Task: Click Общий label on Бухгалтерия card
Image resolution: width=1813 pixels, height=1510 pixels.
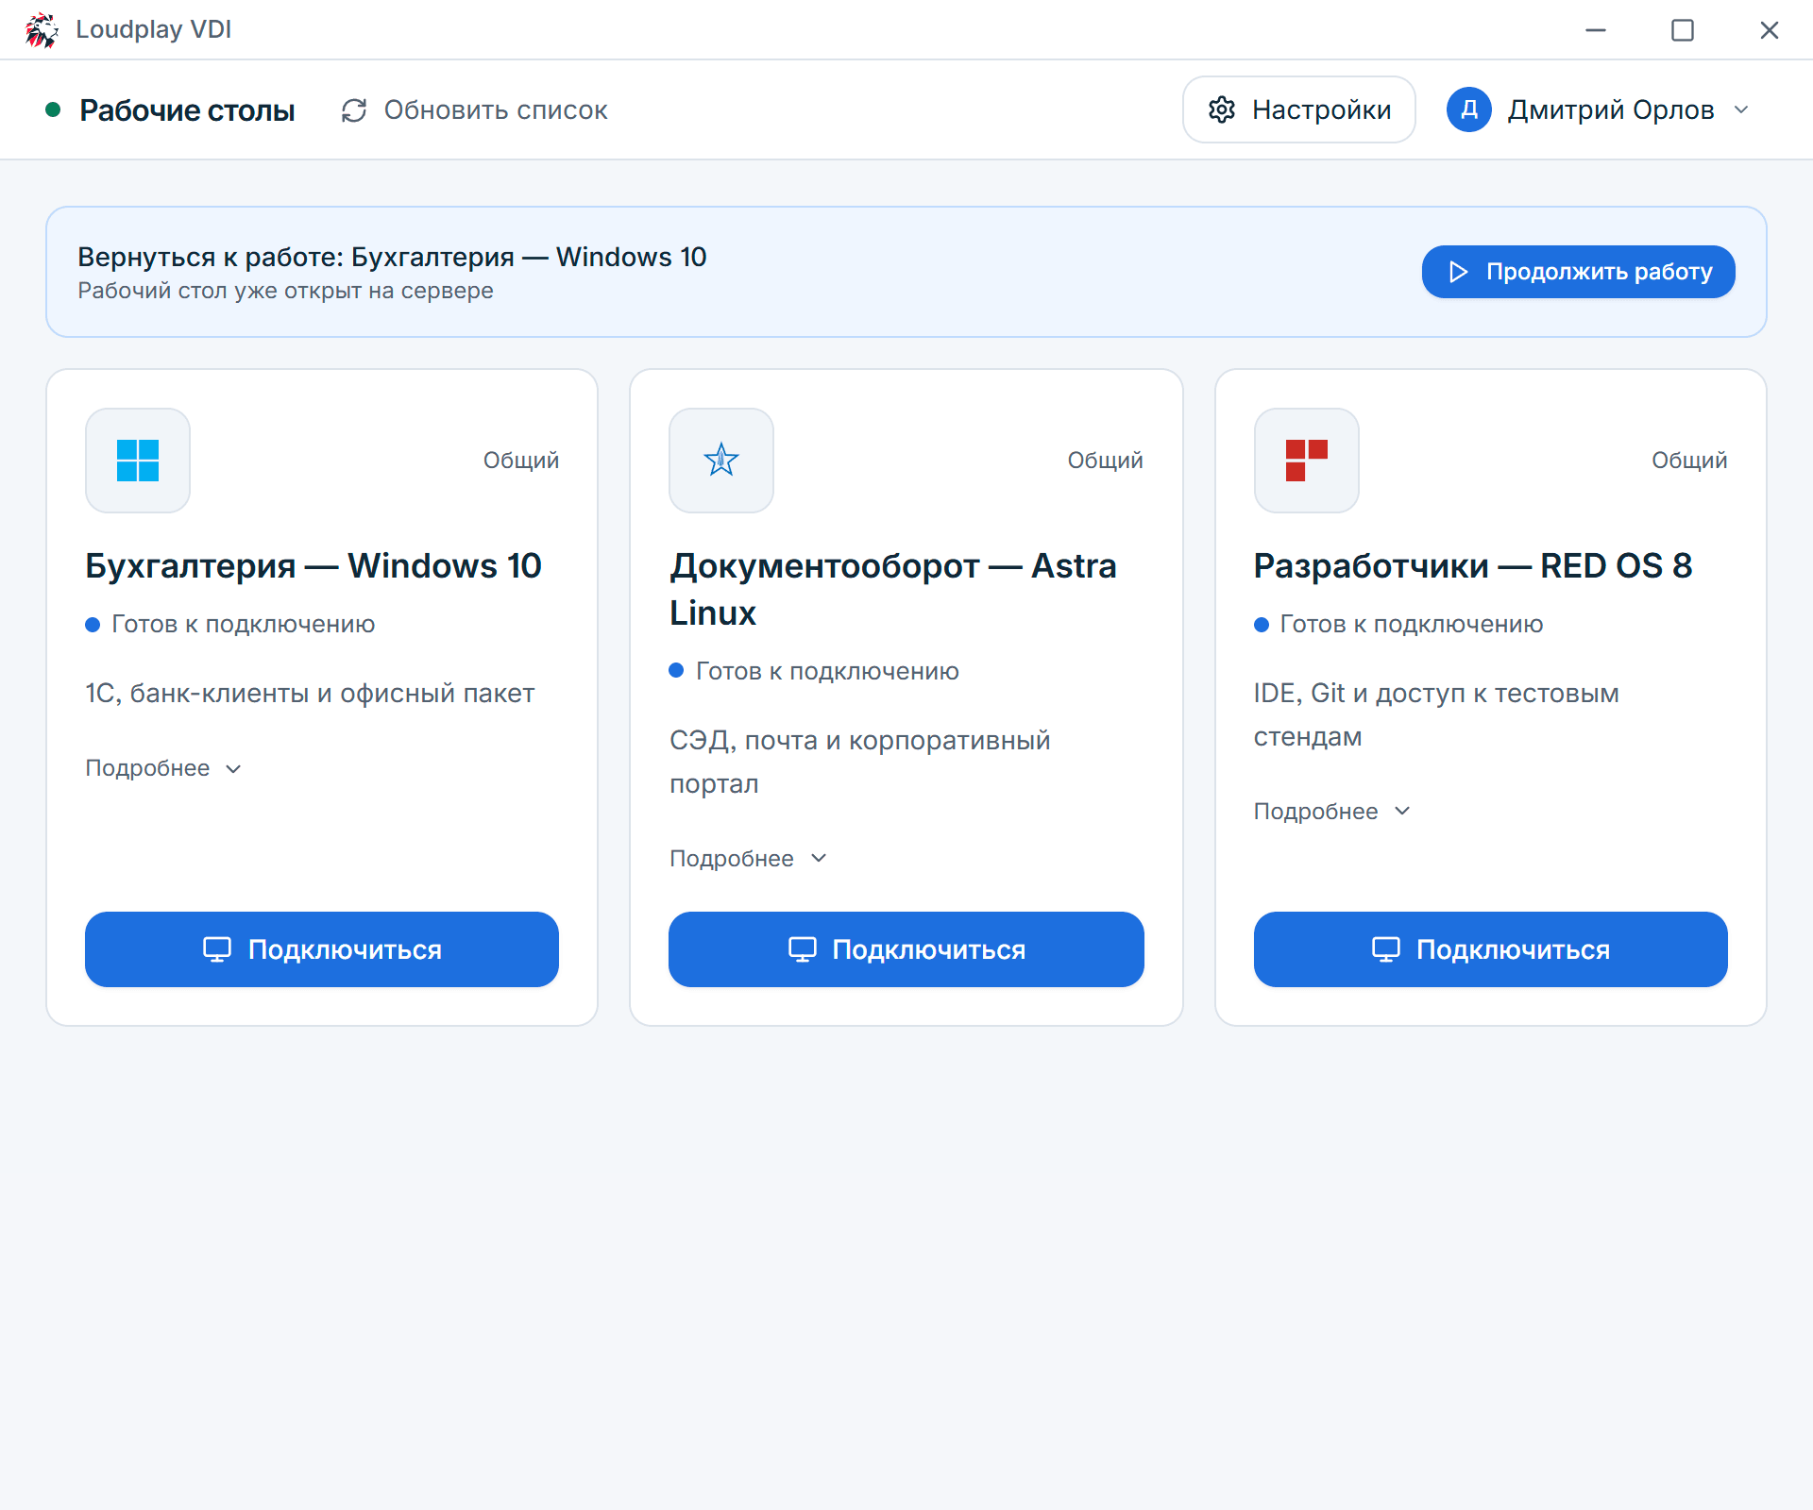Action: click(x=521, y=461)
